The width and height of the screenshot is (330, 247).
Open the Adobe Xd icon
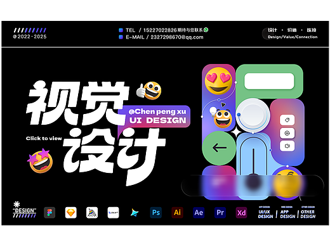[x=241, y=212]
